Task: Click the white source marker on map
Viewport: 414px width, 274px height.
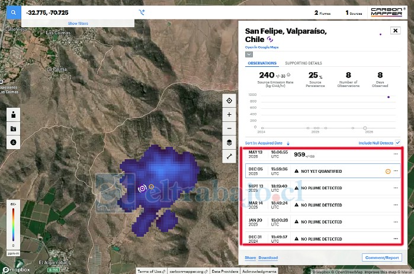Action: pyautogui.click(x=142, y=188)
